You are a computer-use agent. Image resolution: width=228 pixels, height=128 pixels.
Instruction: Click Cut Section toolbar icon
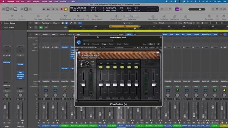point(164,17)
